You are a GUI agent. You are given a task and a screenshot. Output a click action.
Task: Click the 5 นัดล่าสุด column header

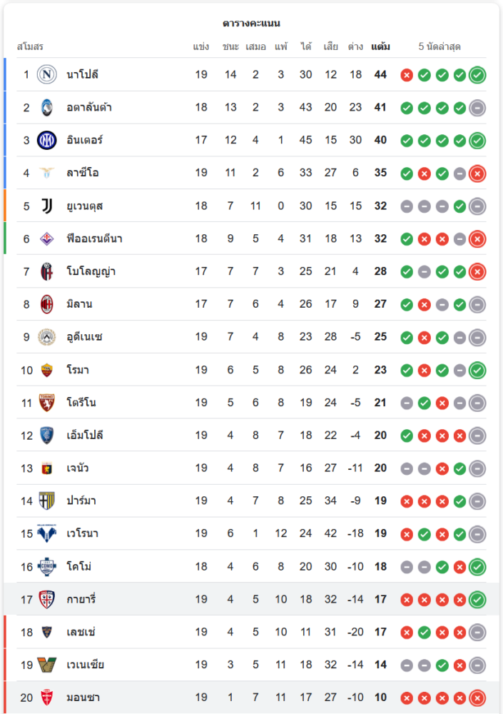440,47
